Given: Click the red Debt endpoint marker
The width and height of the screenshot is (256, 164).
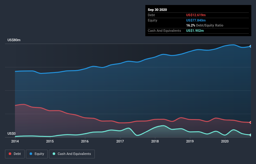Looking at the screenshot, I should click(x=251, y=123).
